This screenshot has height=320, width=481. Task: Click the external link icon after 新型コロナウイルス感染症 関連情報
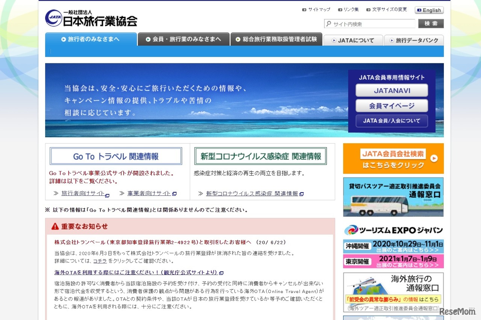[x=303, y=194]
